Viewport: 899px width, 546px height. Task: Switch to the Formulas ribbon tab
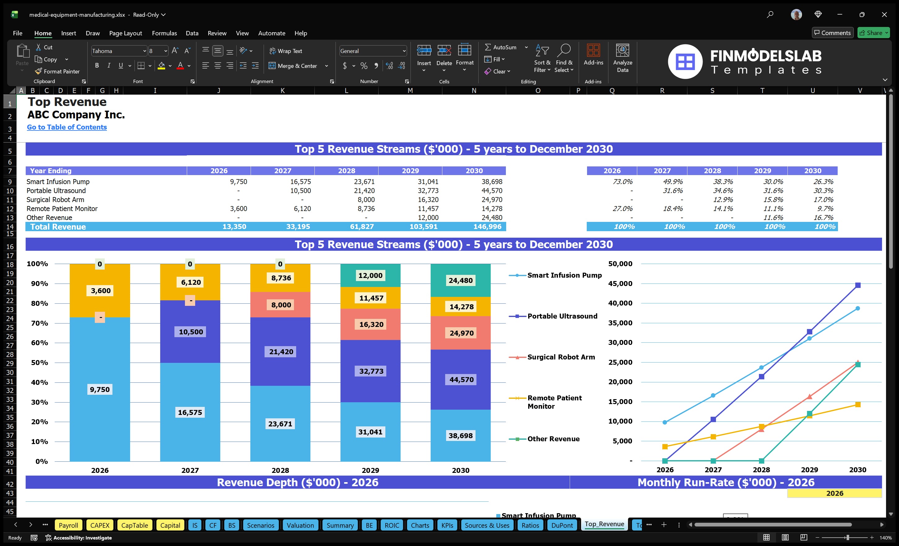click(164, 33)
